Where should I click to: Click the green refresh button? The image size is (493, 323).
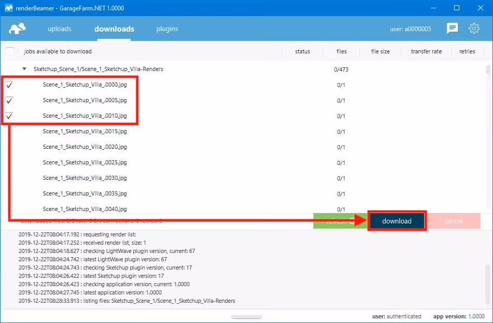point(340,221)
